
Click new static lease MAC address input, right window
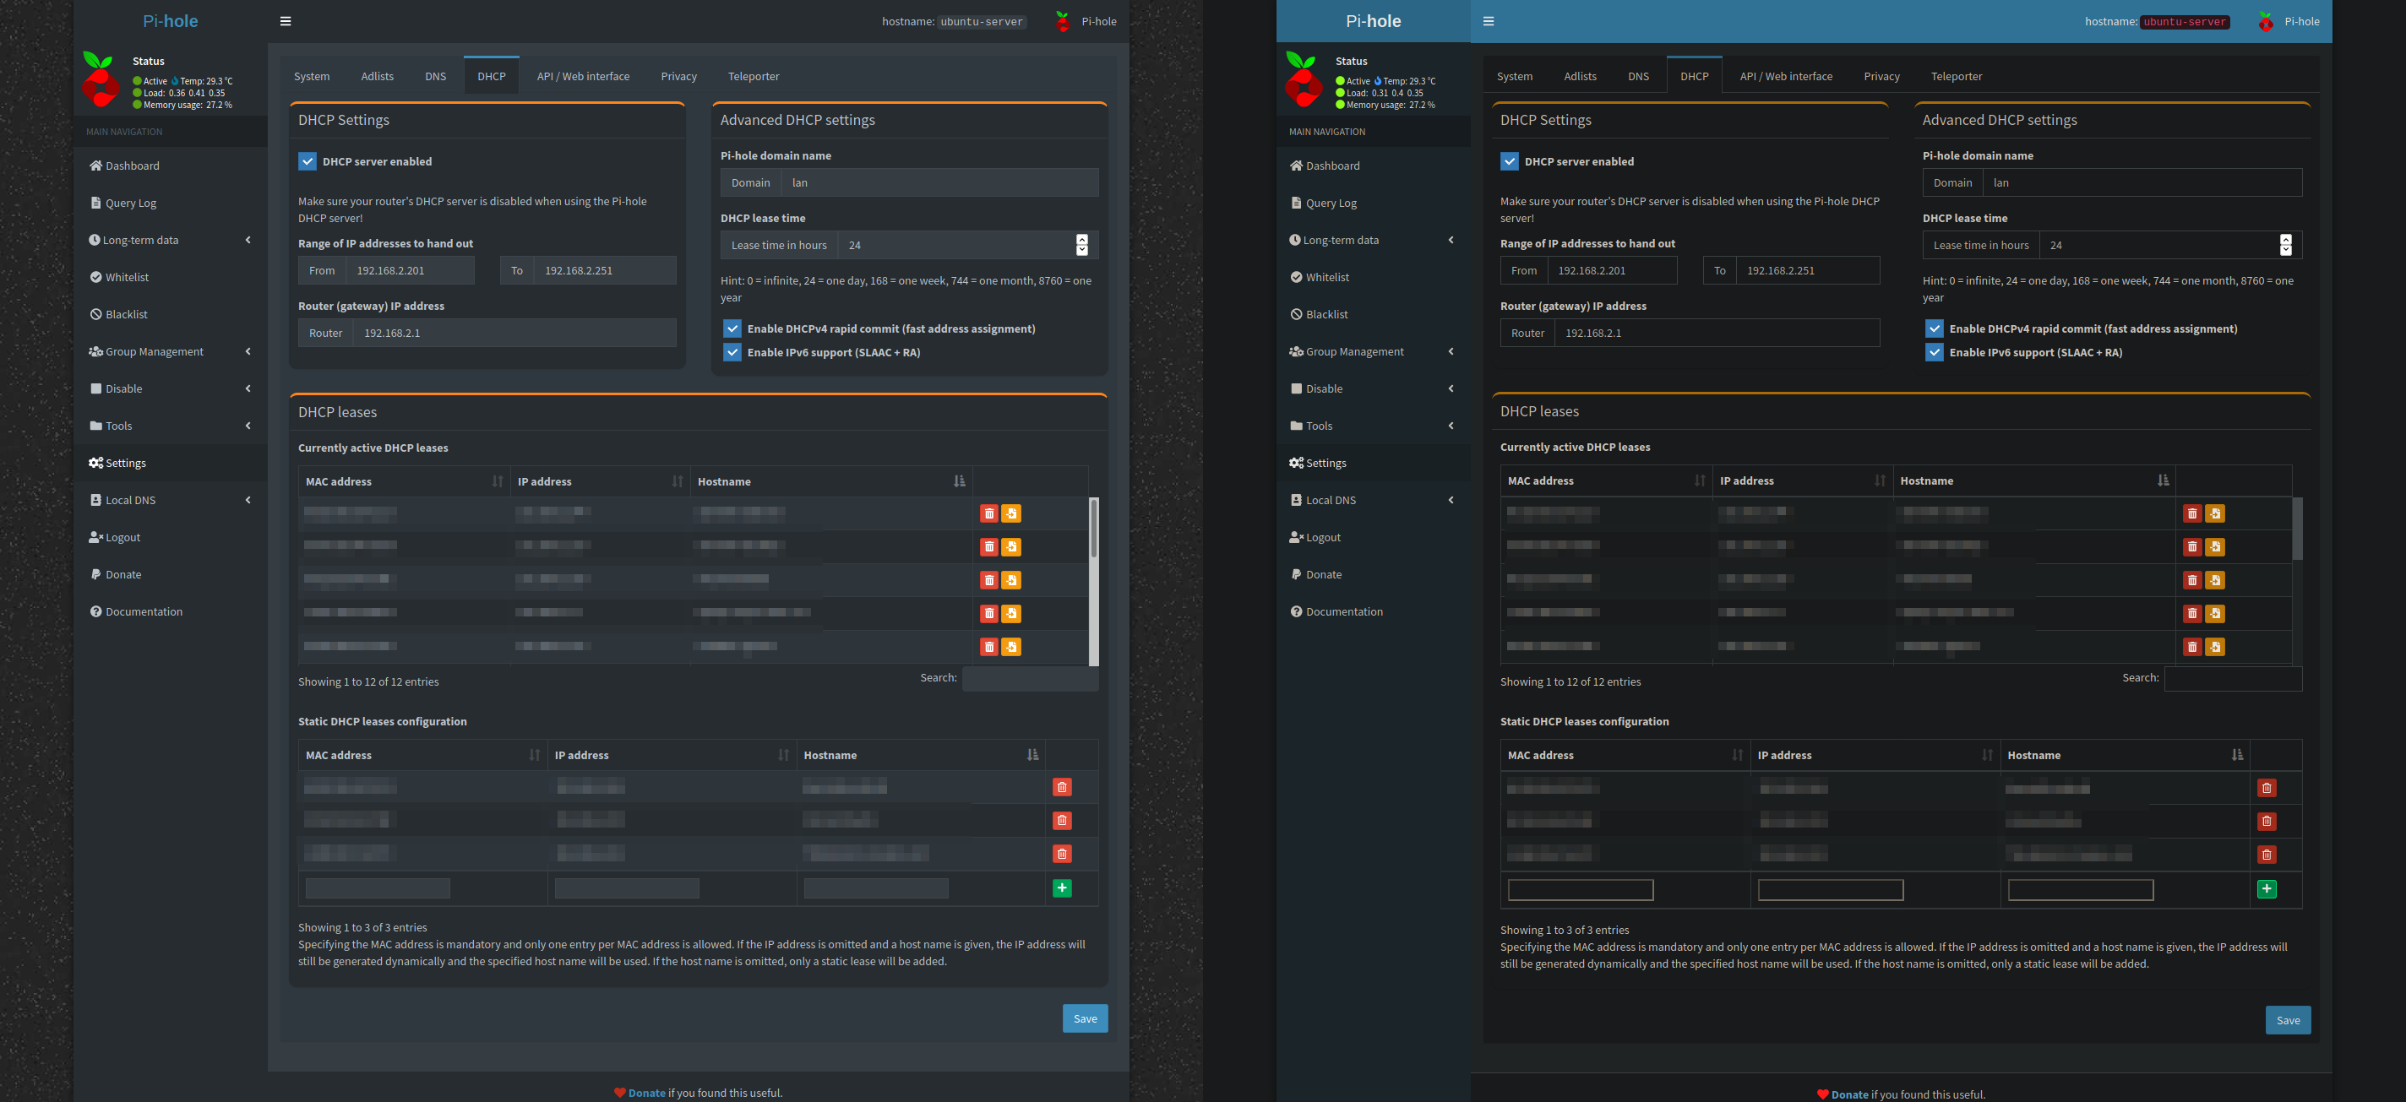(1581, 890)
